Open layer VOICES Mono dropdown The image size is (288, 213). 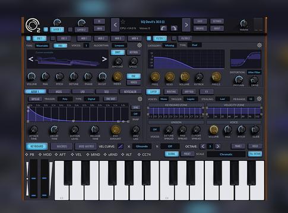coord(163,99)
